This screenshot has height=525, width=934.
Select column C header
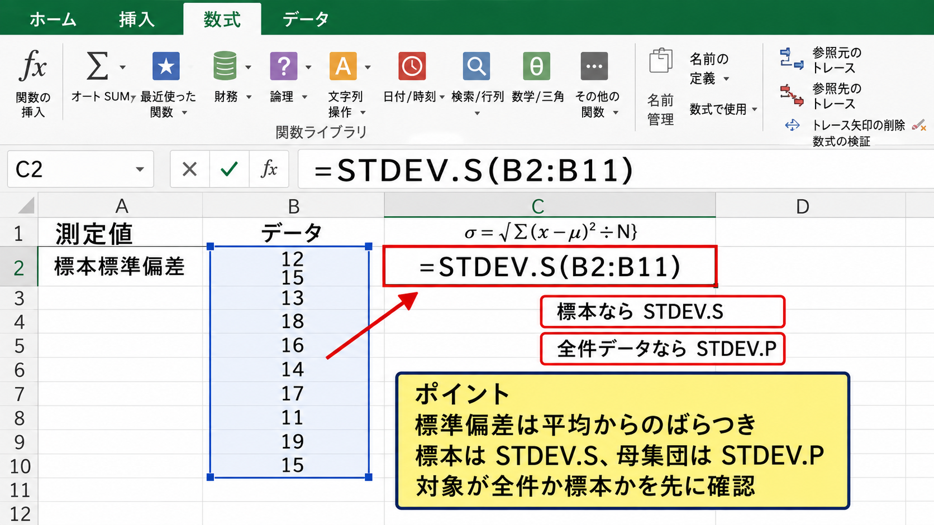pyautogui.click(x=550, y=206)
